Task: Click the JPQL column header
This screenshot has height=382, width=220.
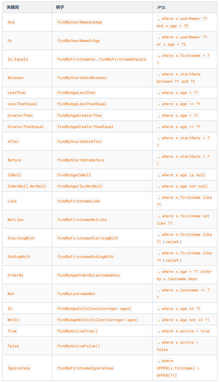Action: coord(162,7)
